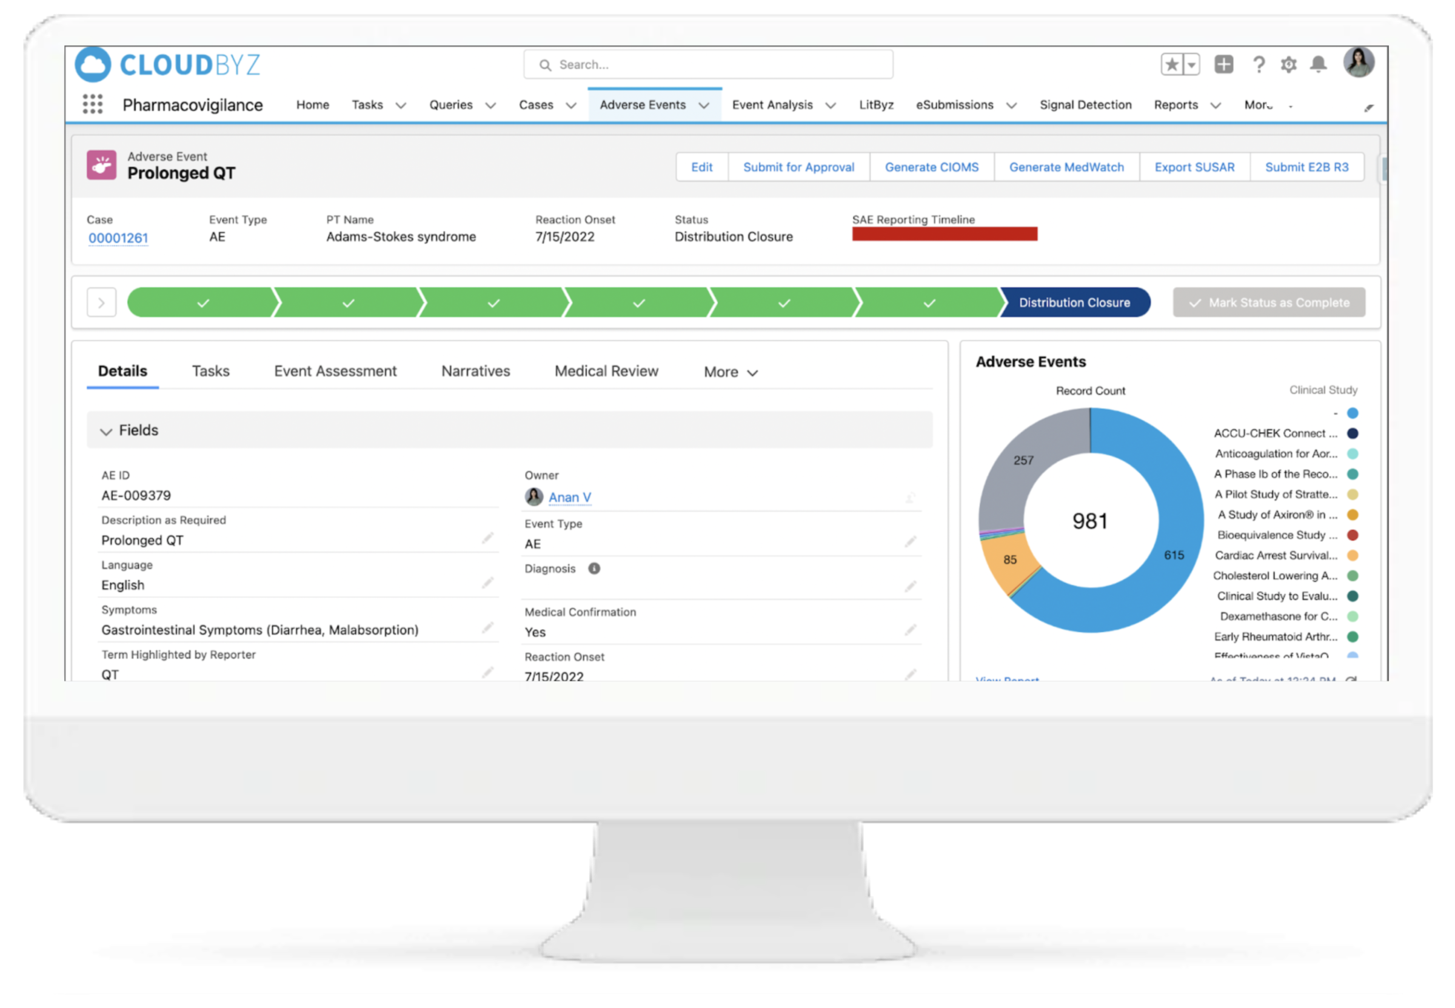Open case link 00001261
This screenshot has width=1455, height=1008.
118,238
